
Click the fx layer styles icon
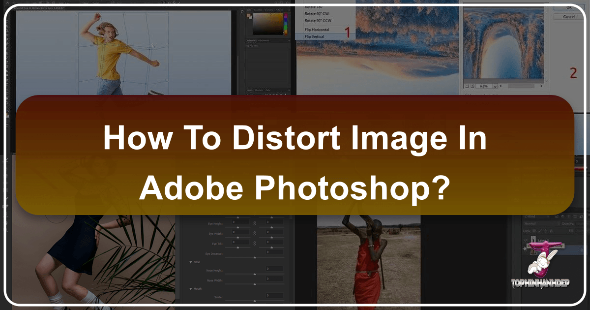270,95
